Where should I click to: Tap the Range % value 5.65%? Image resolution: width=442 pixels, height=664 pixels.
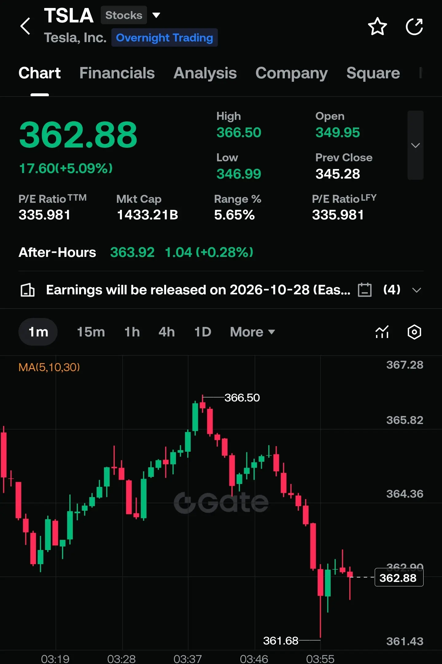(234, 215)
